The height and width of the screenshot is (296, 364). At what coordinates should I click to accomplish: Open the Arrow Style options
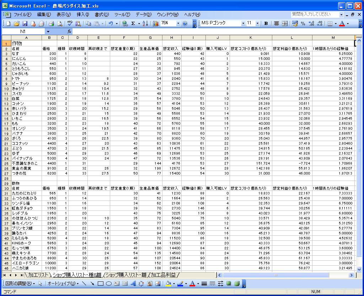coord(220,284)
